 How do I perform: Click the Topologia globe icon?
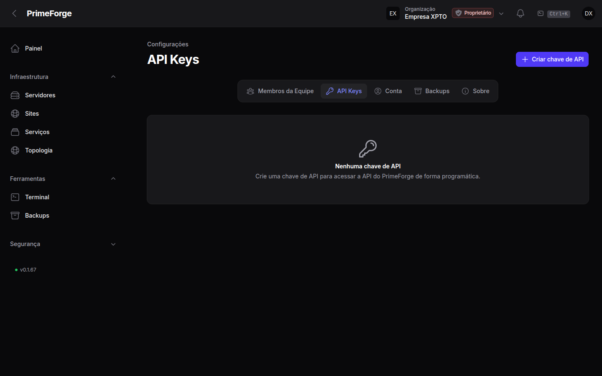click(x=15, y=150)
